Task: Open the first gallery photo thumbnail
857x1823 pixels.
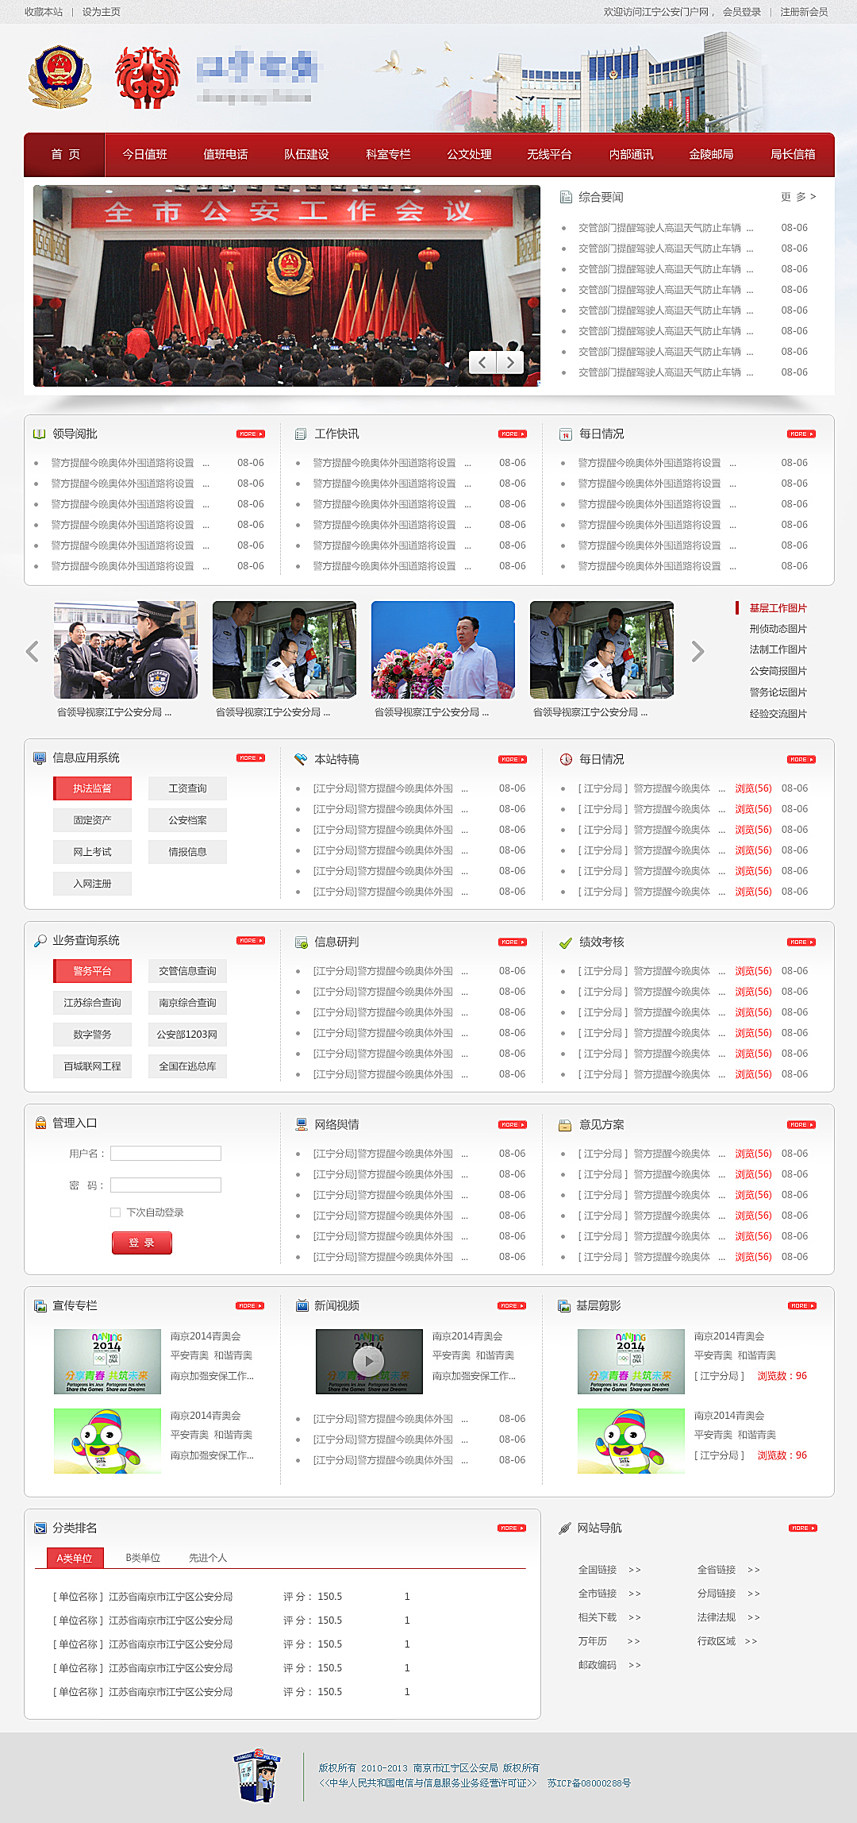Action: tap(125, 649)
